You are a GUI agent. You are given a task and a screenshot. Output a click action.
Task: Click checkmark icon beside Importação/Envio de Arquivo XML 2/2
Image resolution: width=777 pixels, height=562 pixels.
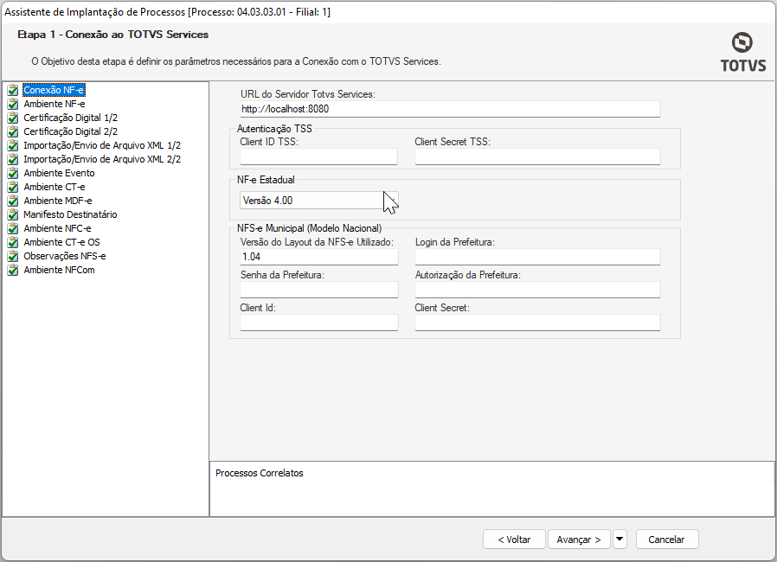tap(13, 159)
